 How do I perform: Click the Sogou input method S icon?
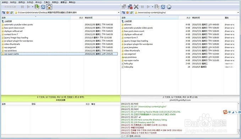pos(225,112)
